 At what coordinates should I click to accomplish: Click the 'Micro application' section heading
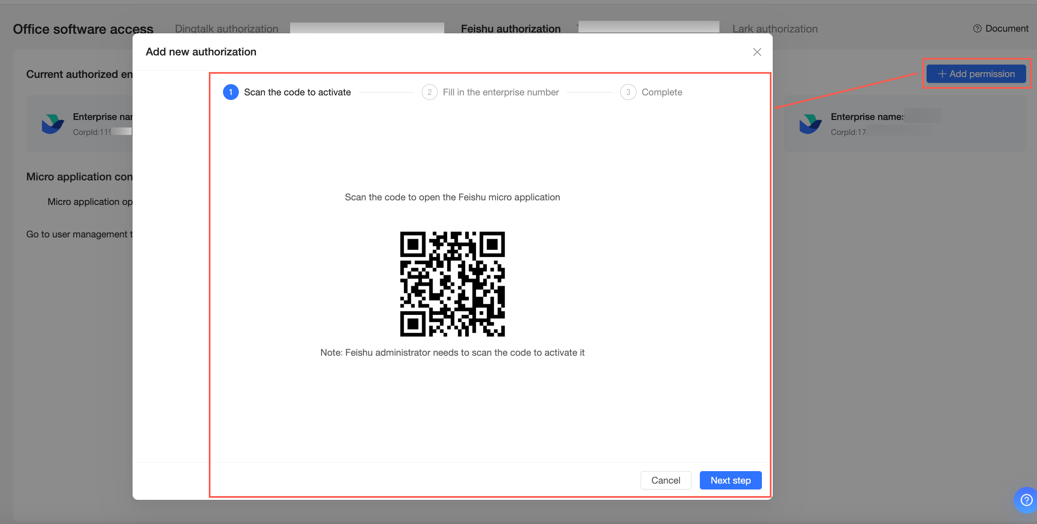(x=79, y=177)
